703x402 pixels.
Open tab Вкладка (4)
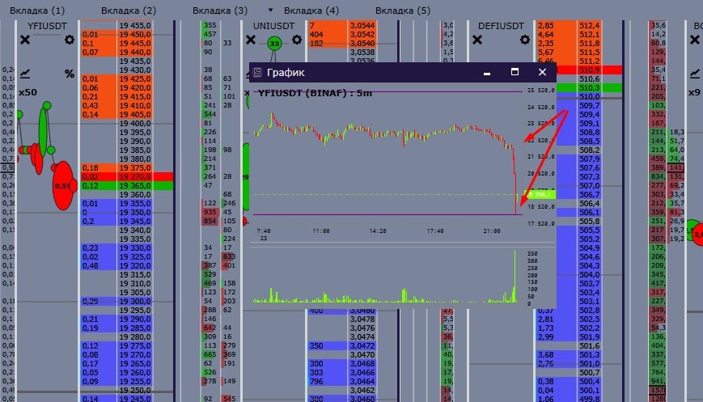pyautogui.click(x=311, y=10)
